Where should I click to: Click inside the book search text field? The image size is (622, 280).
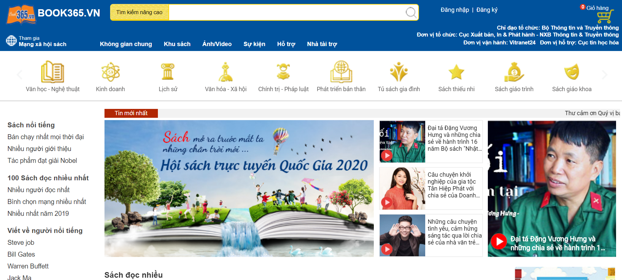pos(286,13)
